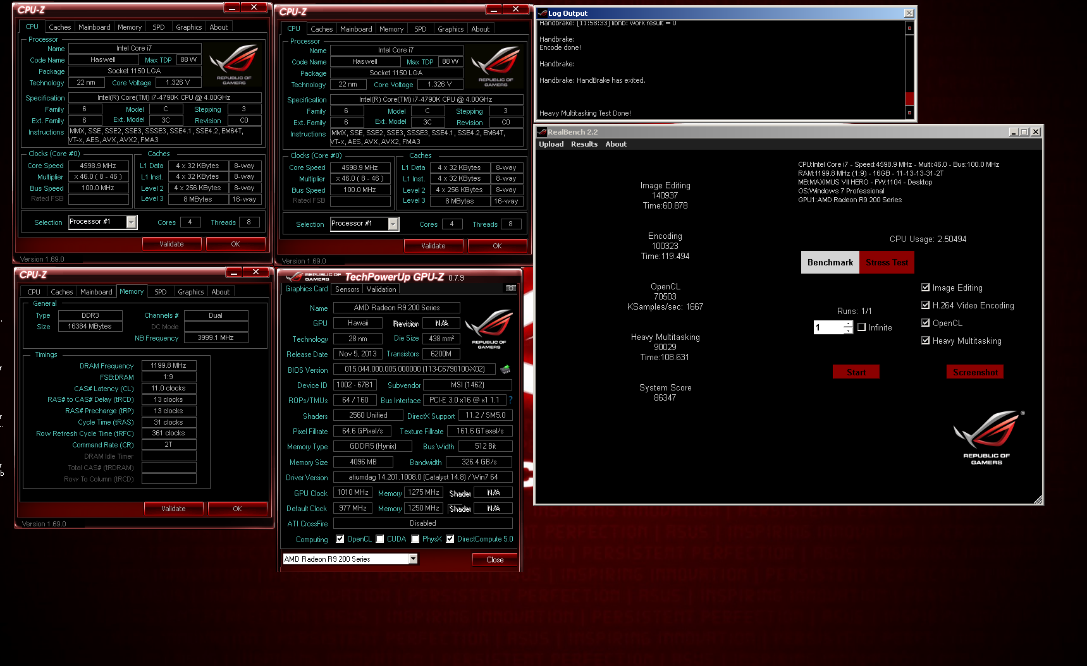Viewport: 1087px width, 666px height.
Task: Click OK in the middle CPU-Z window
Action: tap(497, 246)
